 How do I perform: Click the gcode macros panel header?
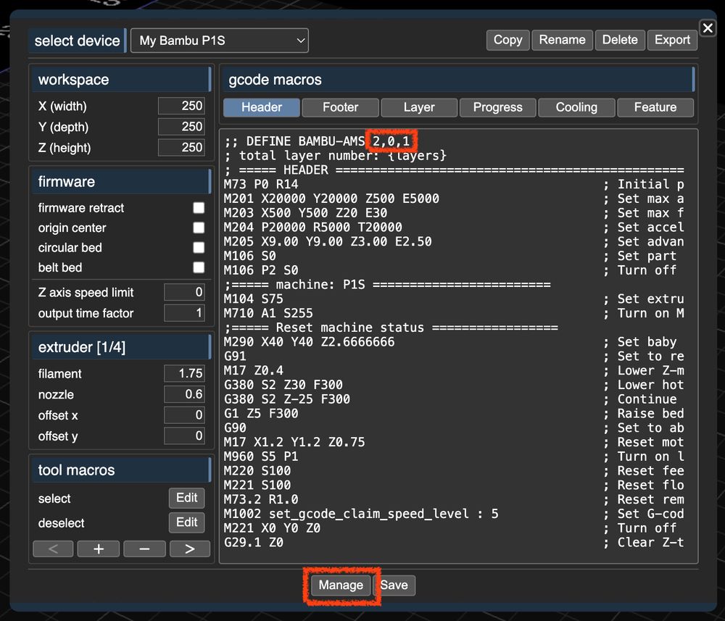(x=458, y=80)
